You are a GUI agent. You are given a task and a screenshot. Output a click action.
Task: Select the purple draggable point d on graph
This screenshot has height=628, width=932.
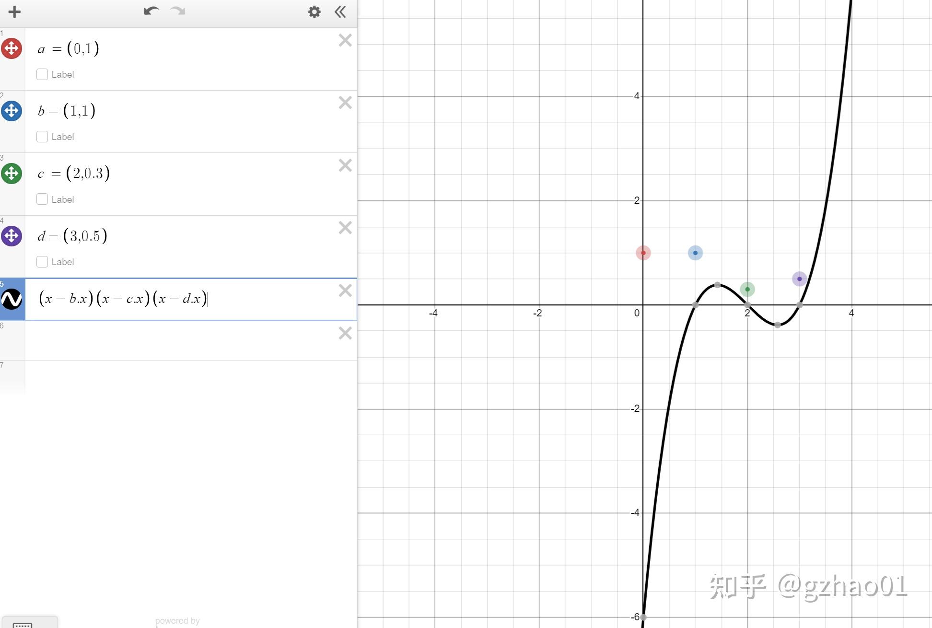[x=799, y=279]
